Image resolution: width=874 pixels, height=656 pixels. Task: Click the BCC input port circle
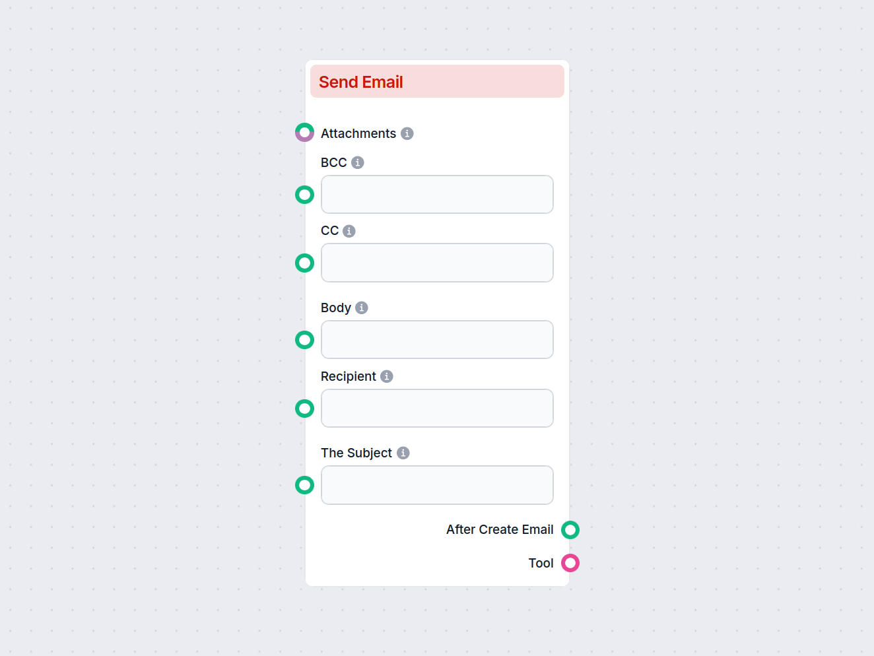304,195
